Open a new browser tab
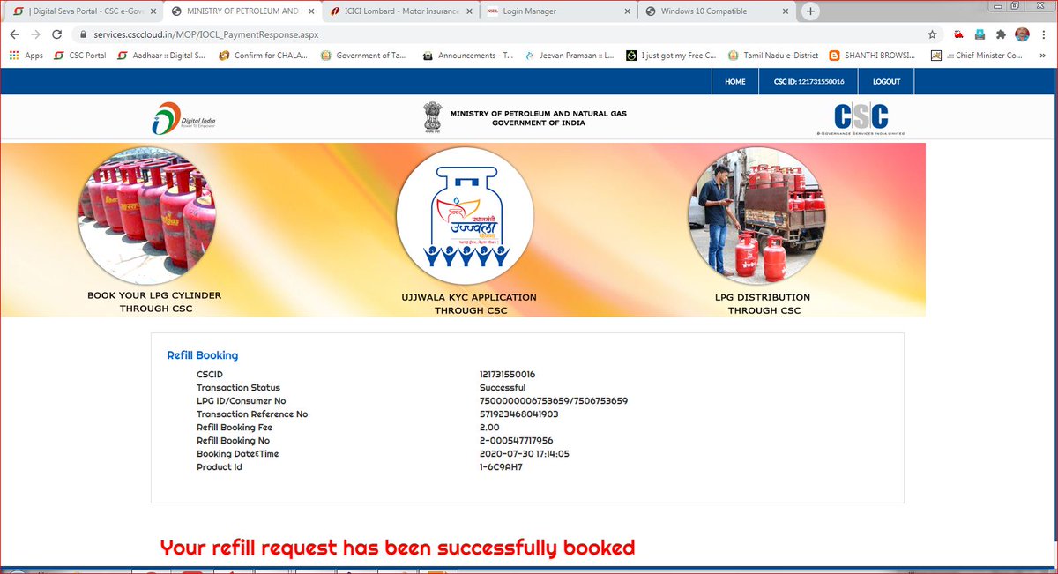This screenshot has width=1058, height=574. (x=810, y=11)
